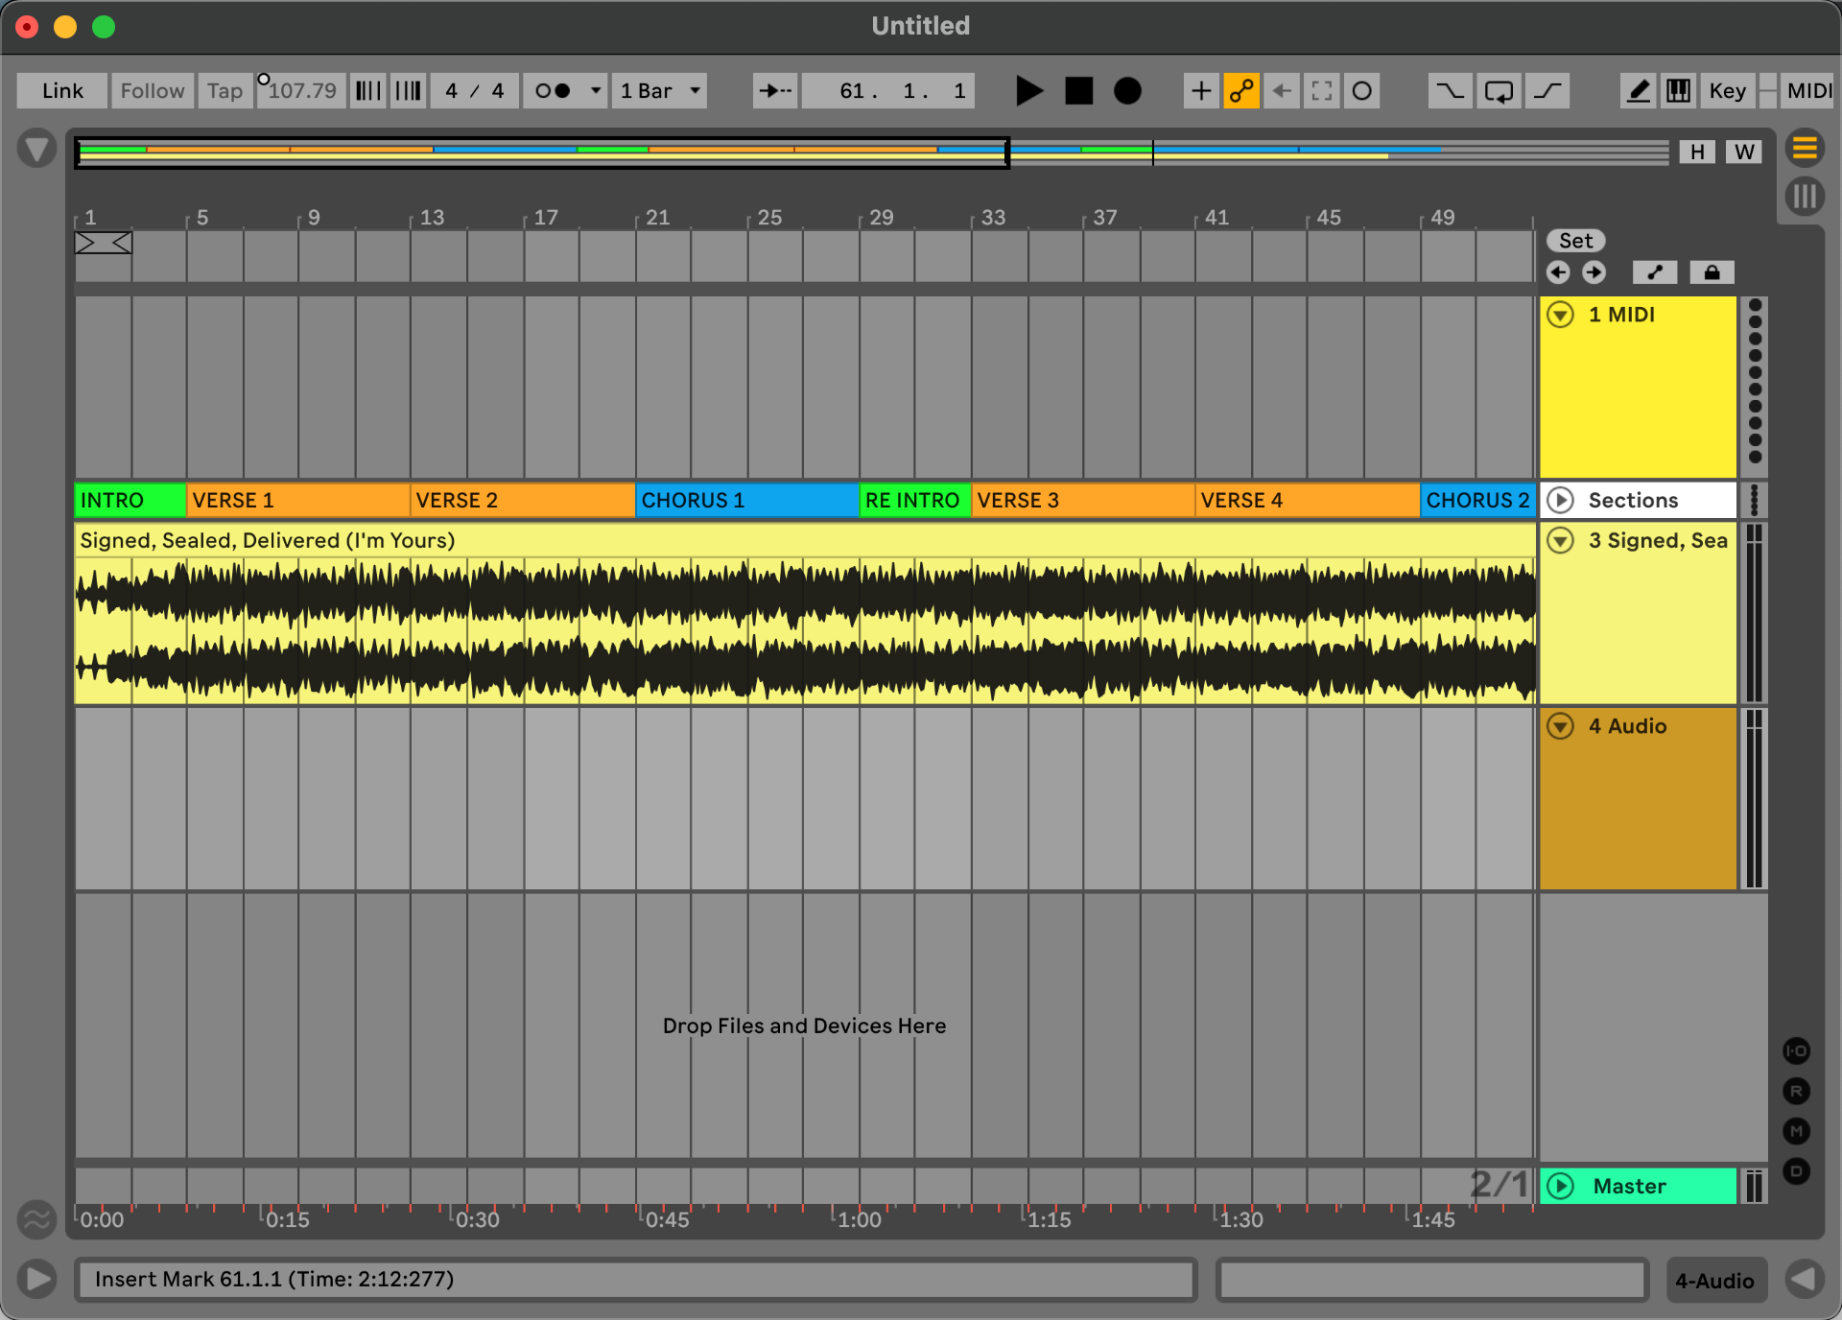The height and width of the screenshot is (1320, 1842).
Task: Click Phase Nudge Down button
Action: coord(368,91)
